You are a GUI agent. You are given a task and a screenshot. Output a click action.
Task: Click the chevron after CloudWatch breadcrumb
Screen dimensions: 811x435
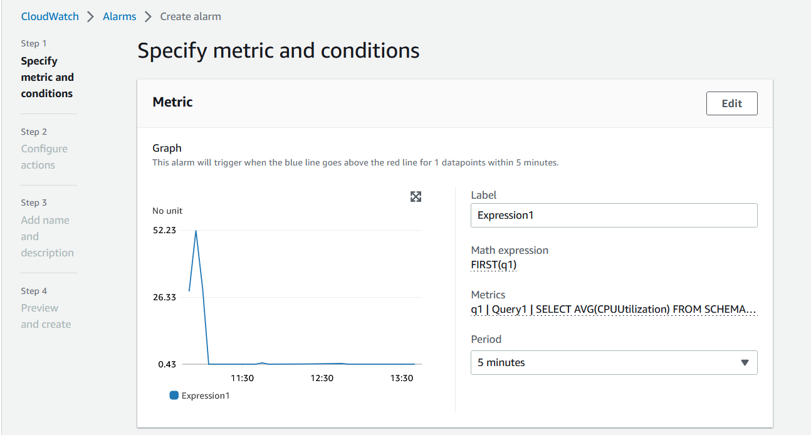[91, 17]
